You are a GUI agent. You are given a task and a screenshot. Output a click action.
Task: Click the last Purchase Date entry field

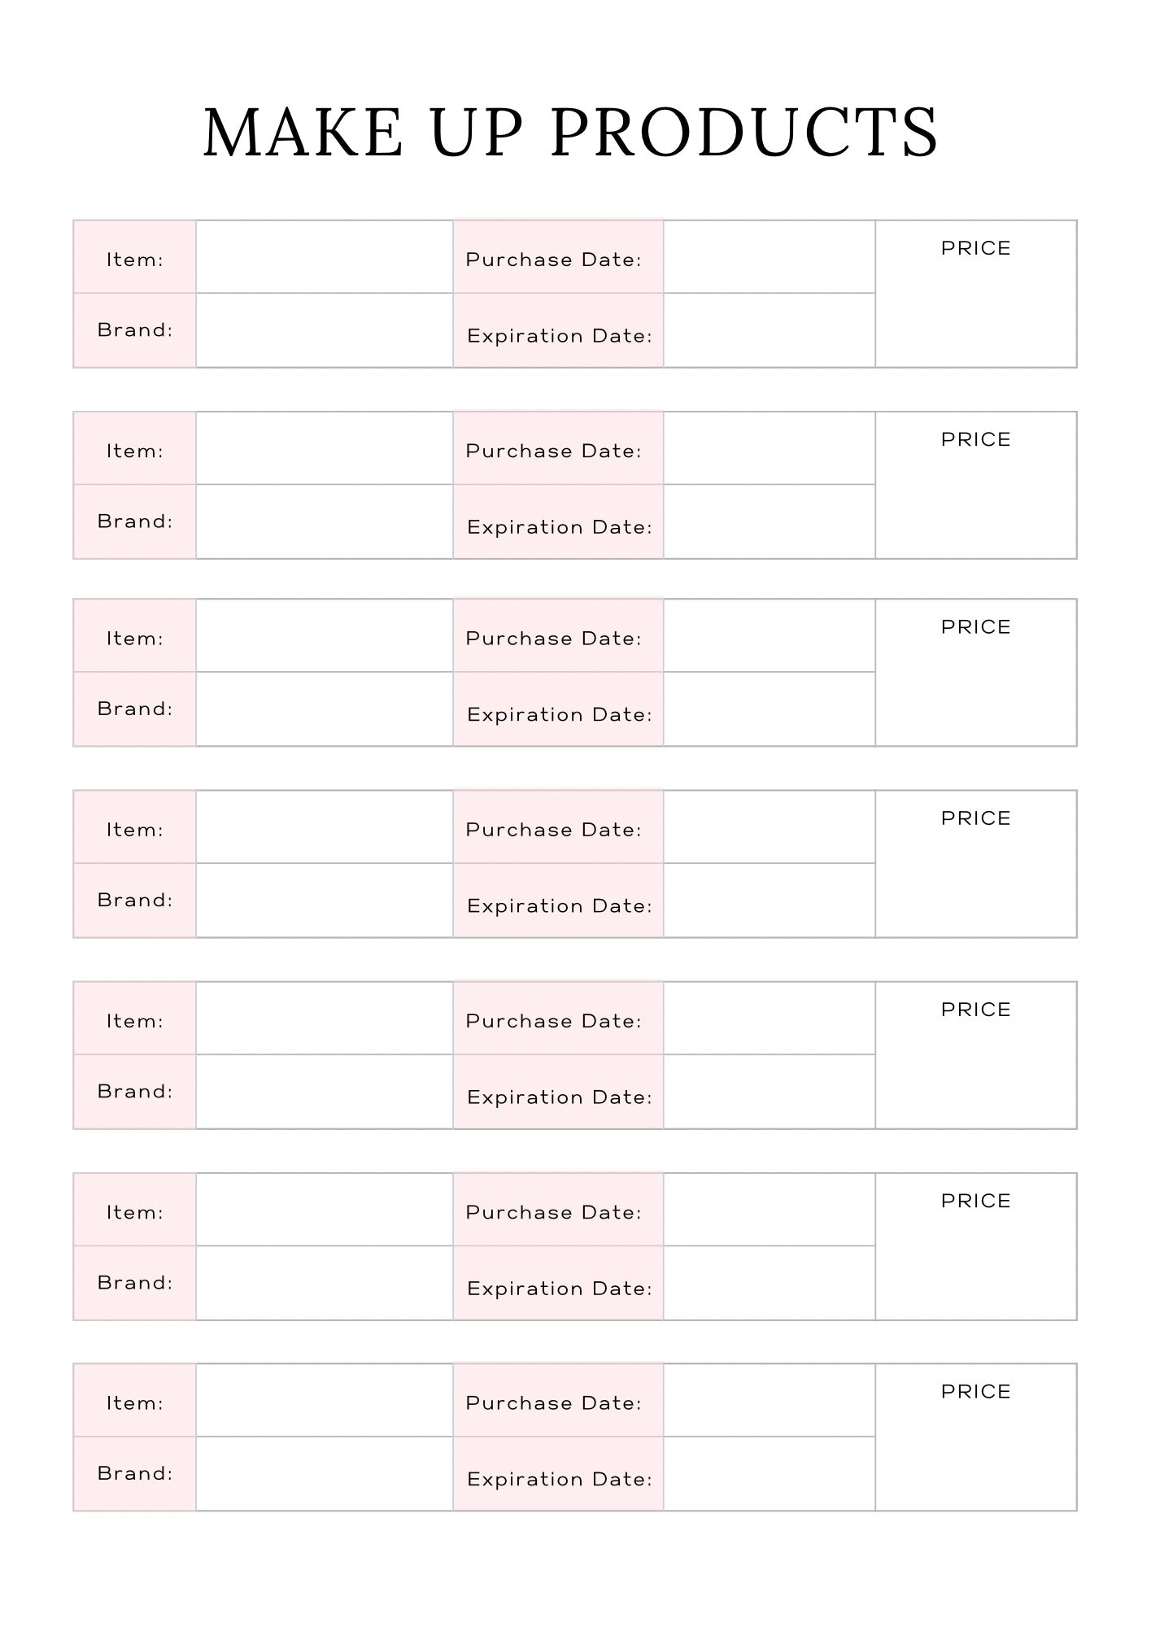click(x=770, y=1400)
